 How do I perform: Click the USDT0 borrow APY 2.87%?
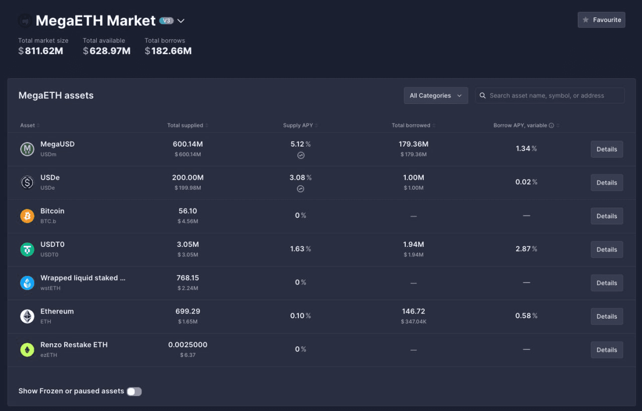coord(527,249)
